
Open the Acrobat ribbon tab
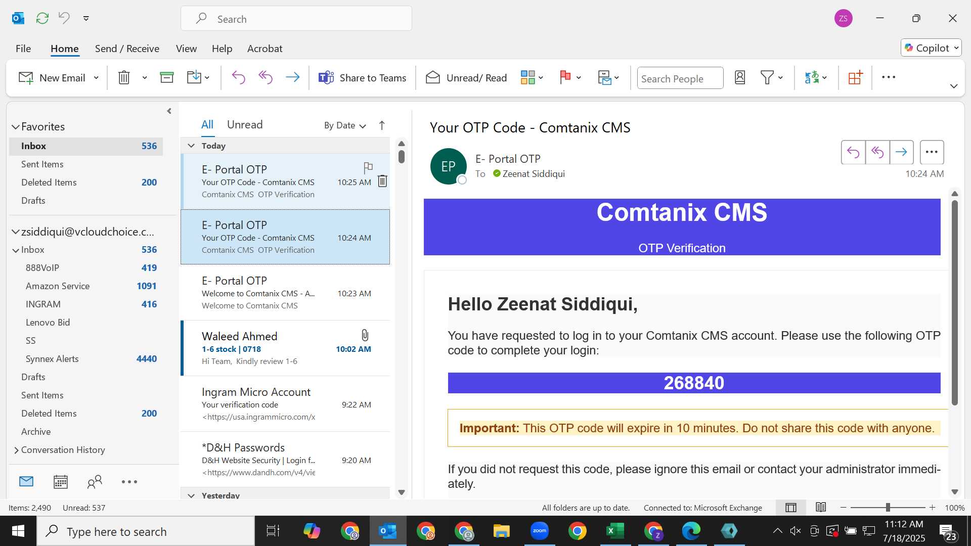click(x=264, y=49)
